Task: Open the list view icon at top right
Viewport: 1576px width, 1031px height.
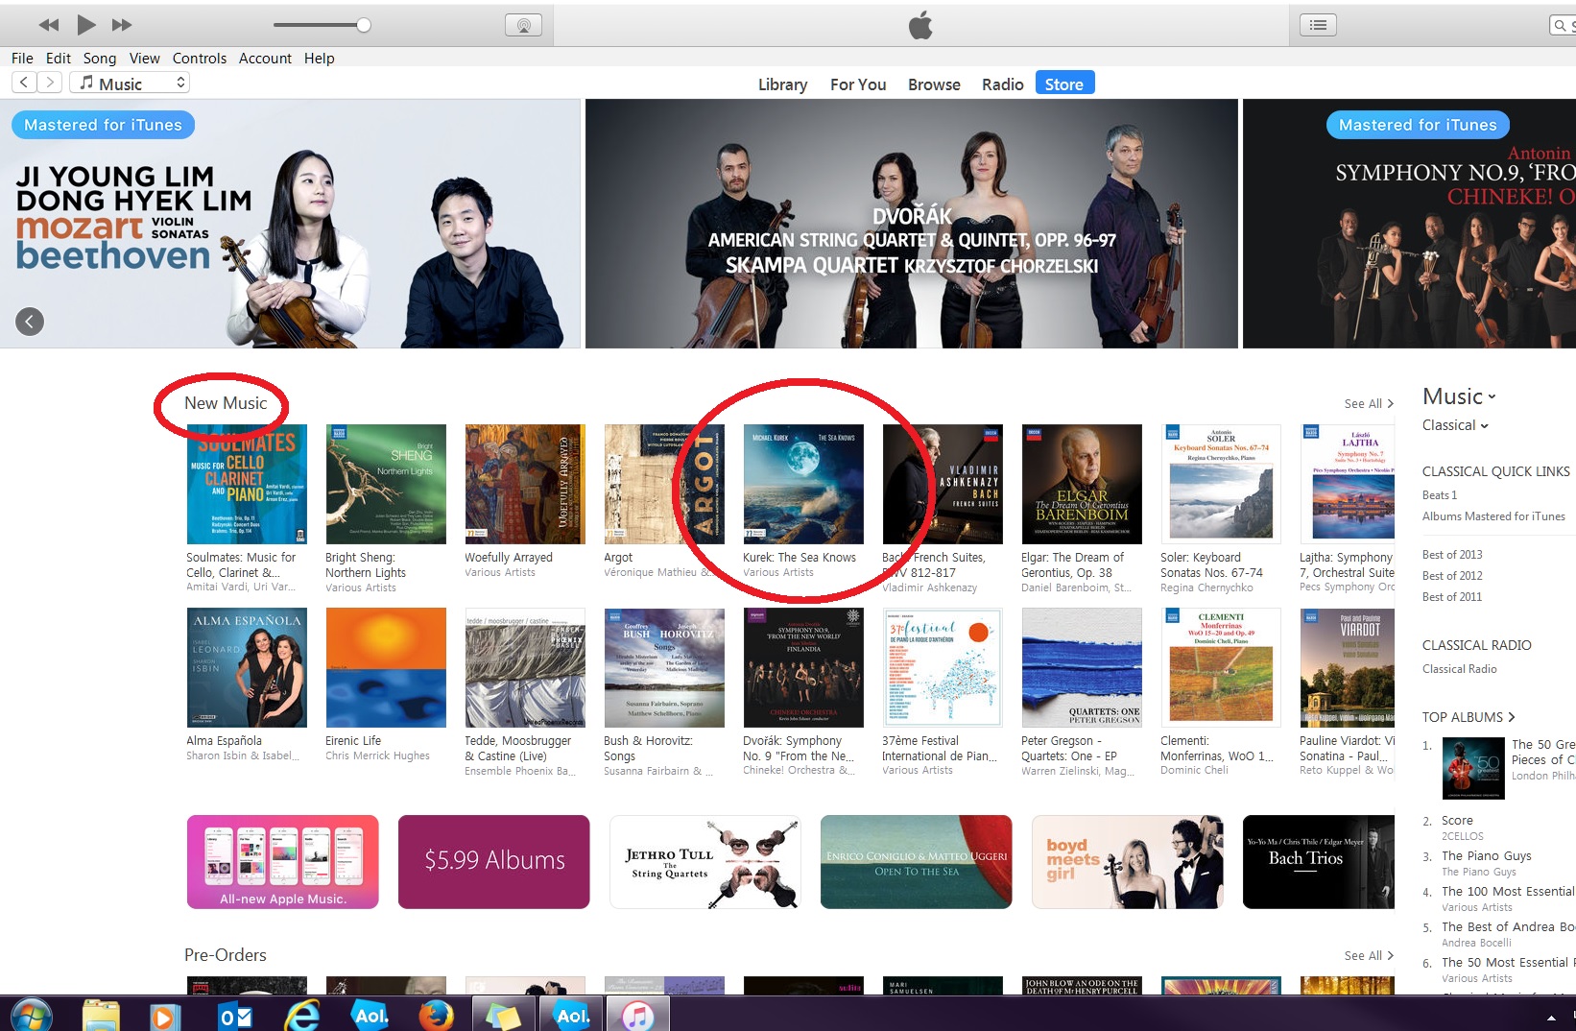Action: (x=1318, y=26)
